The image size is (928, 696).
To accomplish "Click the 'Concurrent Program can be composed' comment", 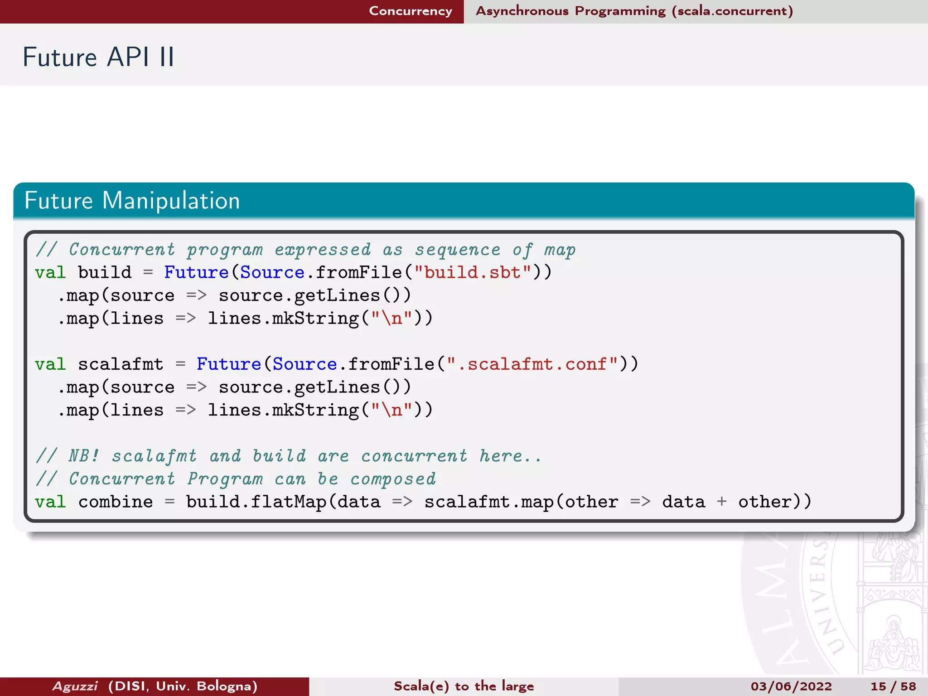I will pyautogui.click(x=236, y=479).
